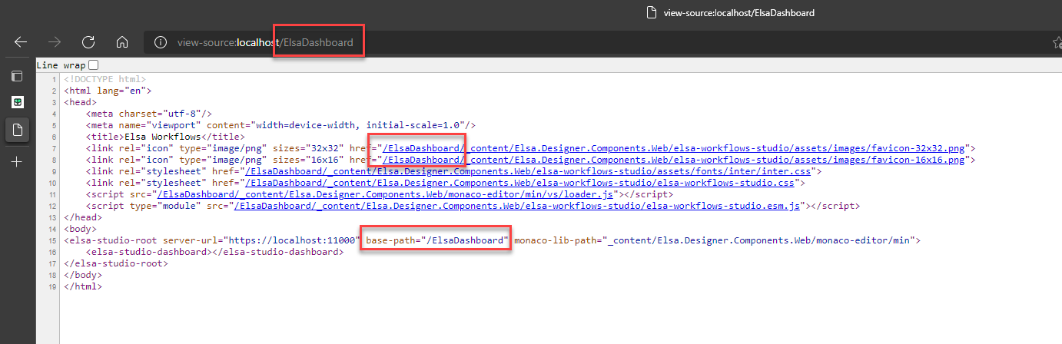This screenshot has height=344, width=1062.
Task: Click the closing </html> tag
Action: (x=83, y=286)
